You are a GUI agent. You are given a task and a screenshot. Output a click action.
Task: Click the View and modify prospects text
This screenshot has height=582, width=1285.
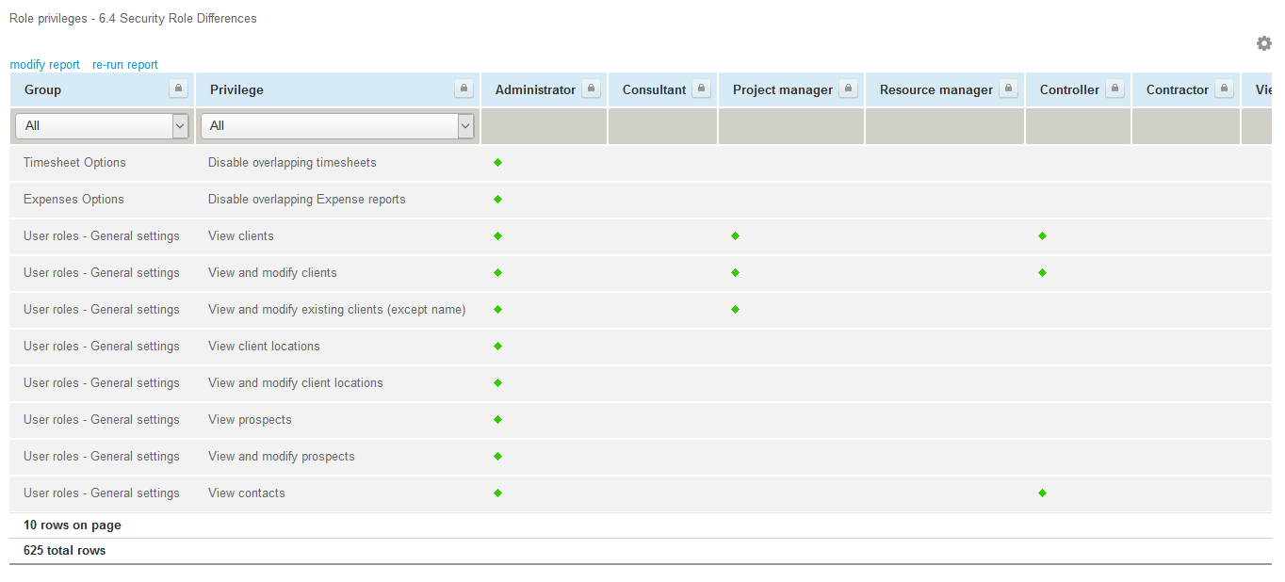[282, 456]
